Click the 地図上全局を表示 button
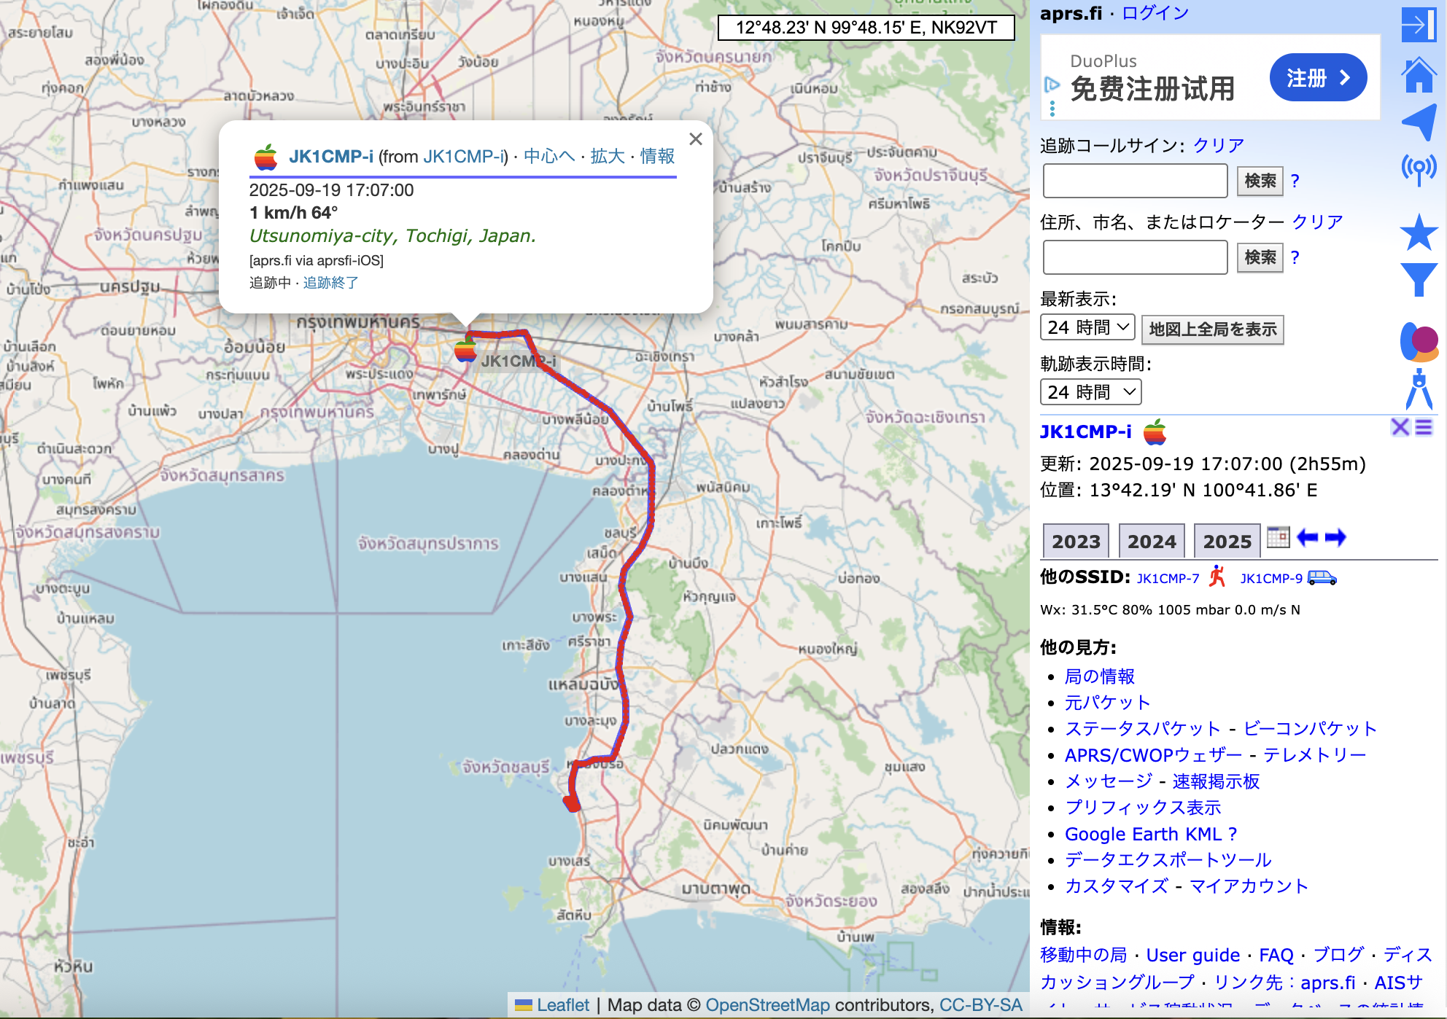Screen dimensions: 1447x1019 1212,329
